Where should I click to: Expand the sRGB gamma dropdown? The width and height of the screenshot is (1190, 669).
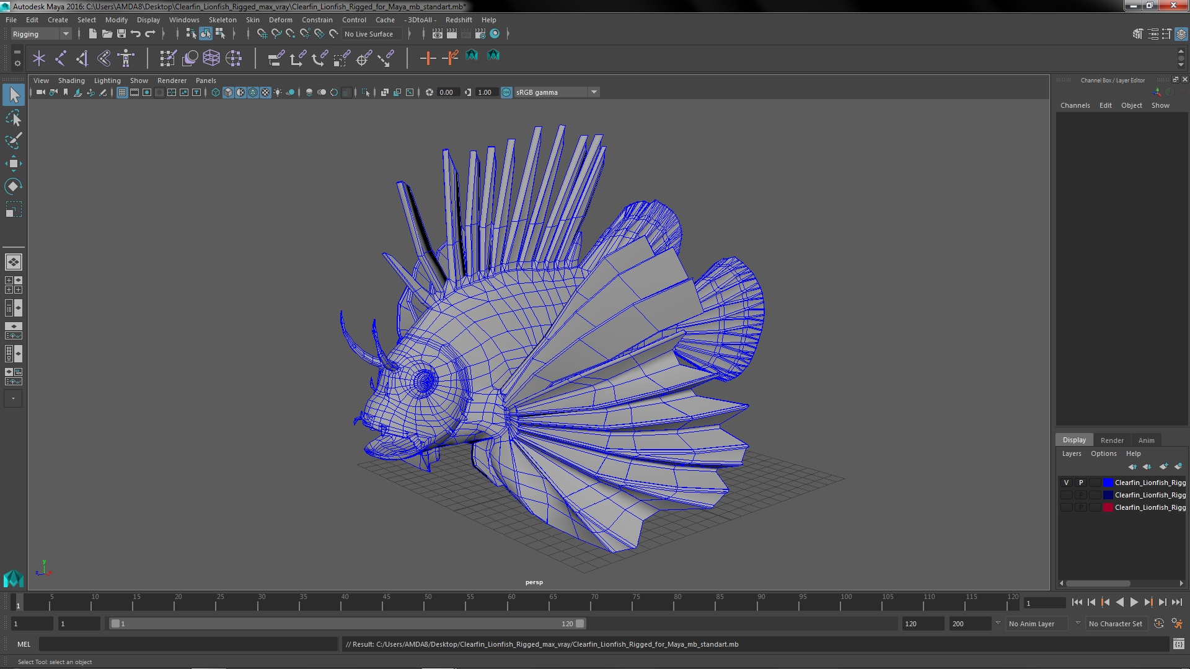point(593,92)
